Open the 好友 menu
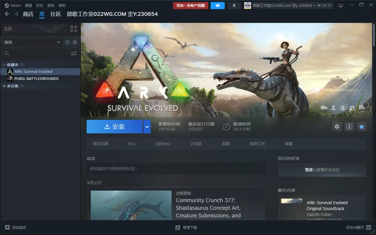 point(40,5)
